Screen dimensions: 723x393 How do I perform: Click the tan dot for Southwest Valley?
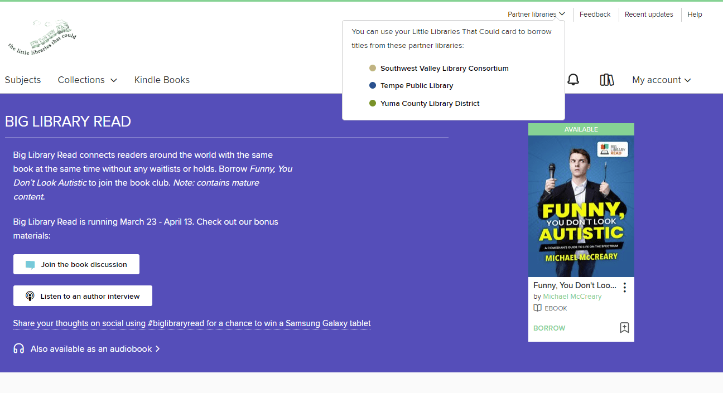(x=373, y=68)
